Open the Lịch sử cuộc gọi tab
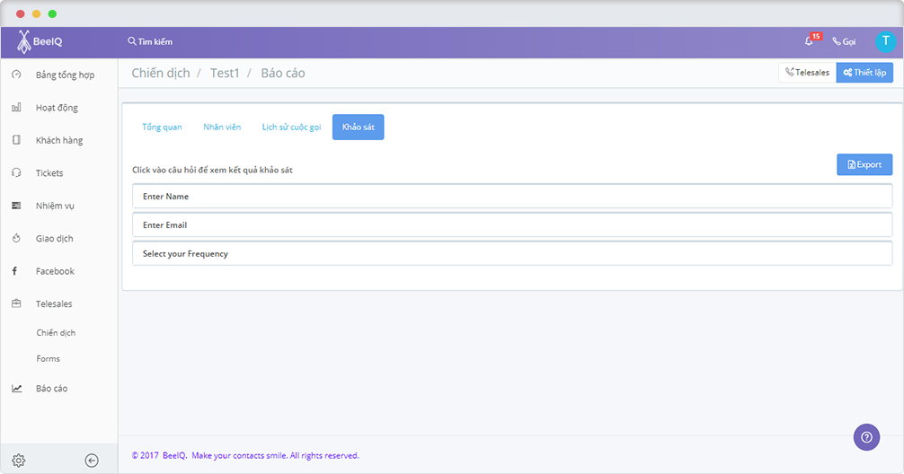 (291, 127)
